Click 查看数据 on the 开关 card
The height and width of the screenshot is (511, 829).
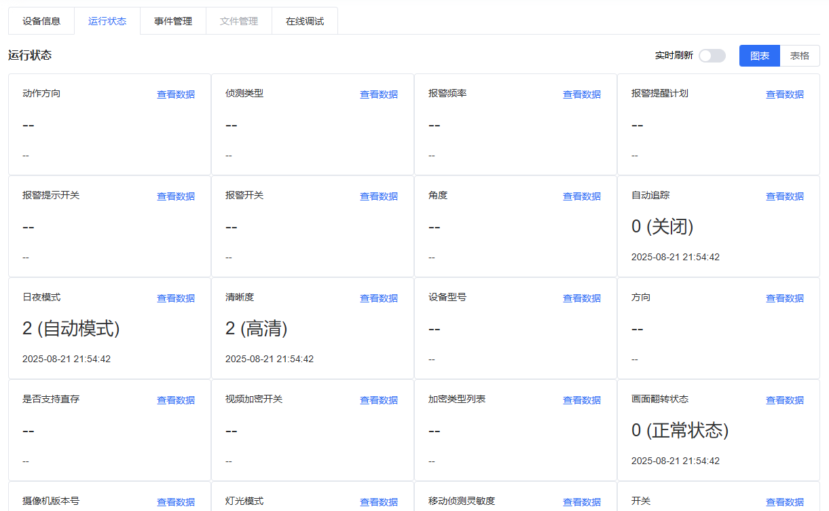(x=785, y=502)
